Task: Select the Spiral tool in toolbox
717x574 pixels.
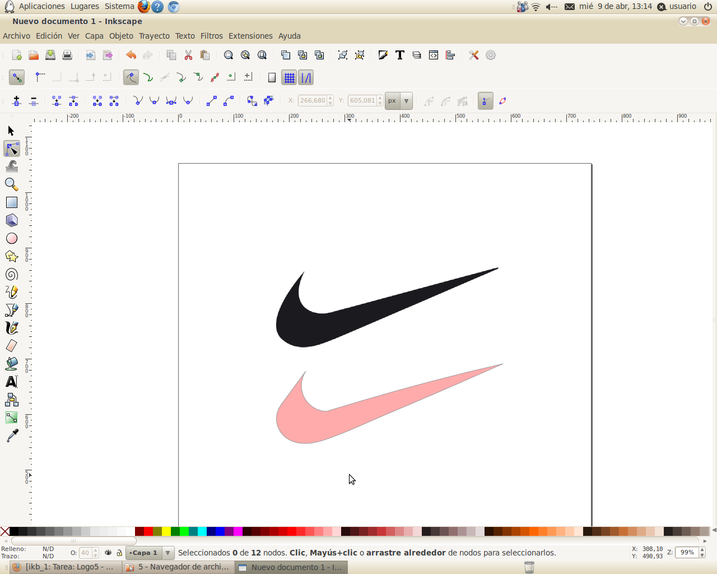Action: tap(11, 274)
